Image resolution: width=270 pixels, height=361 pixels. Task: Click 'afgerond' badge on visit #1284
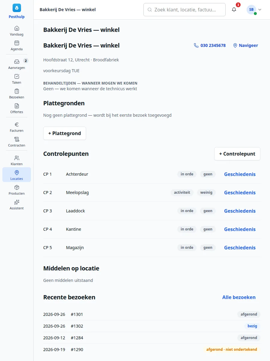[x=249, y=338]
